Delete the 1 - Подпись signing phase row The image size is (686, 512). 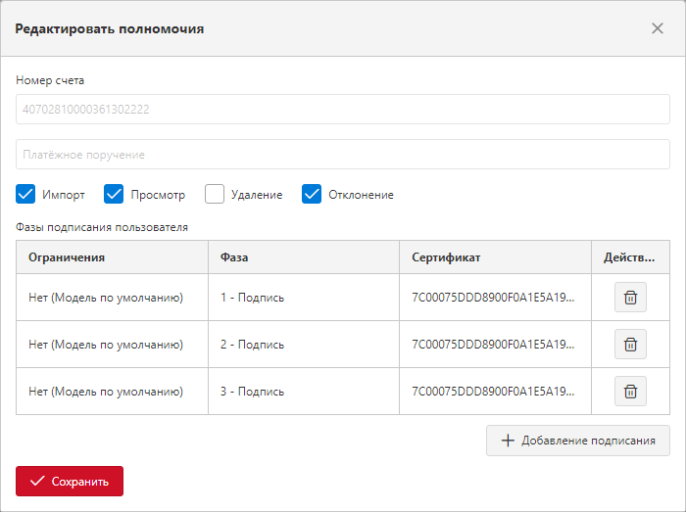point(630,298)
